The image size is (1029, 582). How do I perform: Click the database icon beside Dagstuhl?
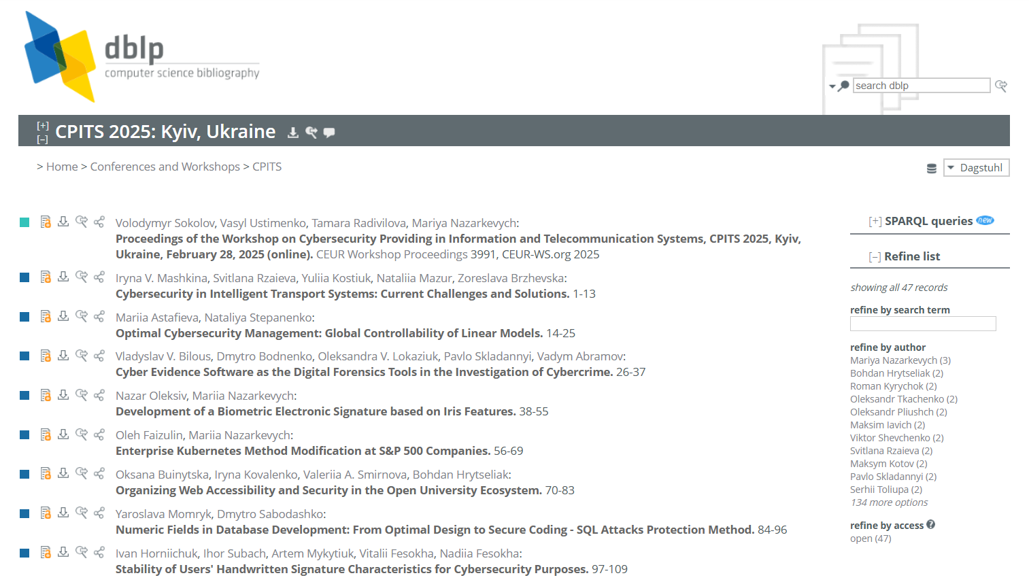click(932, 169)
